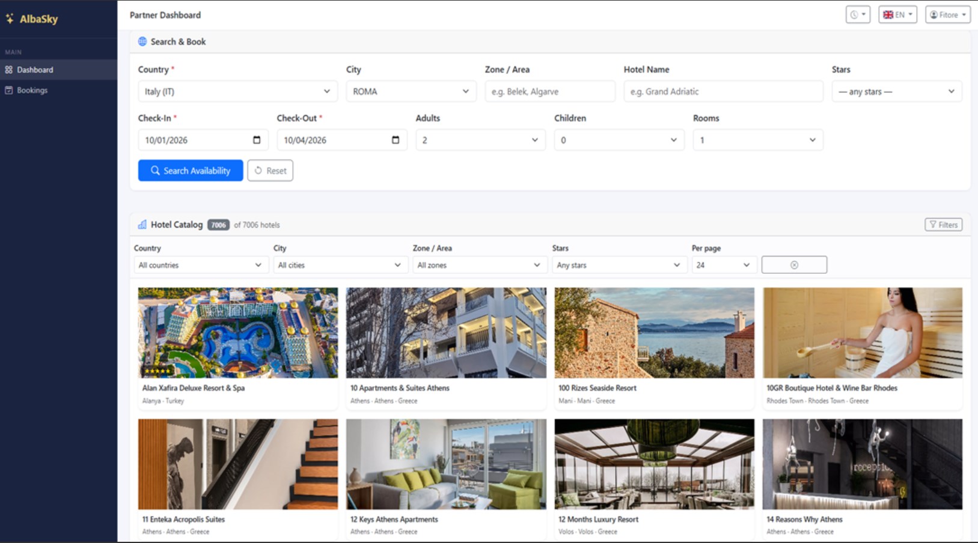This screenshot has height=543, width=978.
Task: Click the Reset button
Action: [x=270, y=171]
